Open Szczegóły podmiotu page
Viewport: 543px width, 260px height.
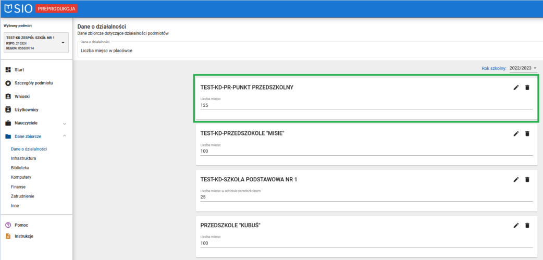33,83
